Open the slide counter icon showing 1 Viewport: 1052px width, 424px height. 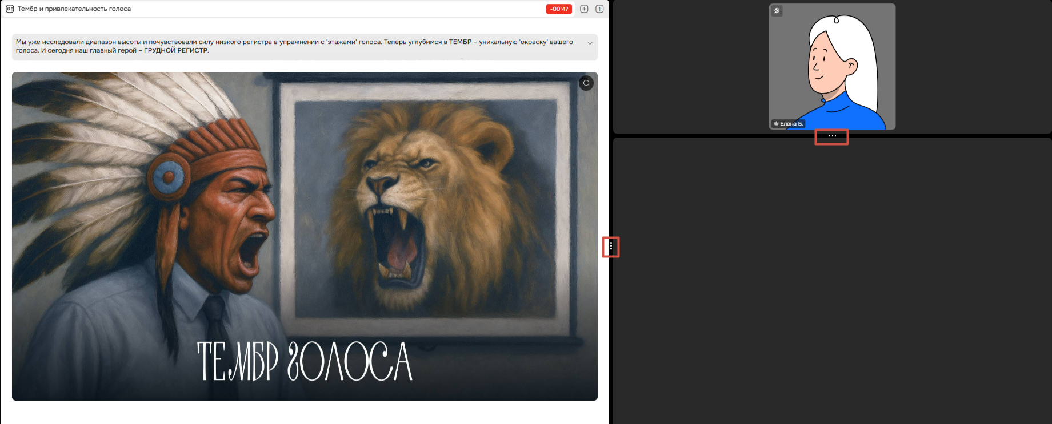[x=599, y=9]
